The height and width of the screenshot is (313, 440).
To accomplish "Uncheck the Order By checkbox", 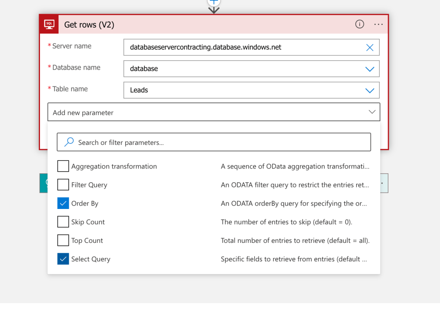I will 63,203.
